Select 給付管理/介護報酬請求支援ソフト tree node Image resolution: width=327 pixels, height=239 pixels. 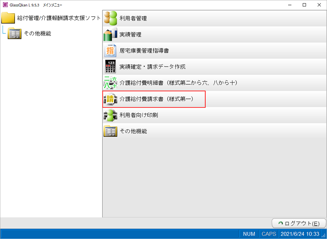pyautogui.click(x=59, y=17)
